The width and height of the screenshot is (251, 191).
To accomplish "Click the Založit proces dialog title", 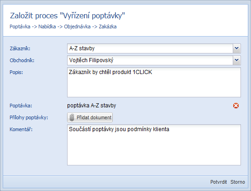I will click(x=68, y=16).
